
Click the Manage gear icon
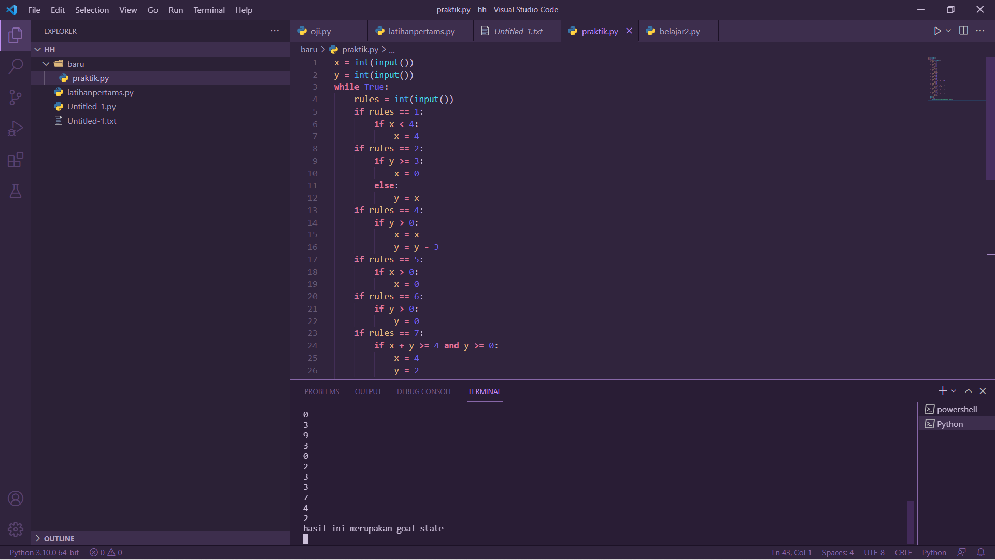(x=16, y=529)
